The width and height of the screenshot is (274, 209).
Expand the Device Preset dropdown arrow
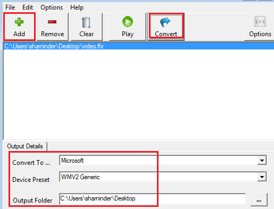pyautogui.click(x=262, y=177)
